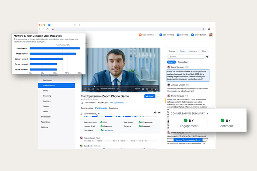Open the Coaching tab under video
The image size is (257, 171).
[x=113, y=108]
